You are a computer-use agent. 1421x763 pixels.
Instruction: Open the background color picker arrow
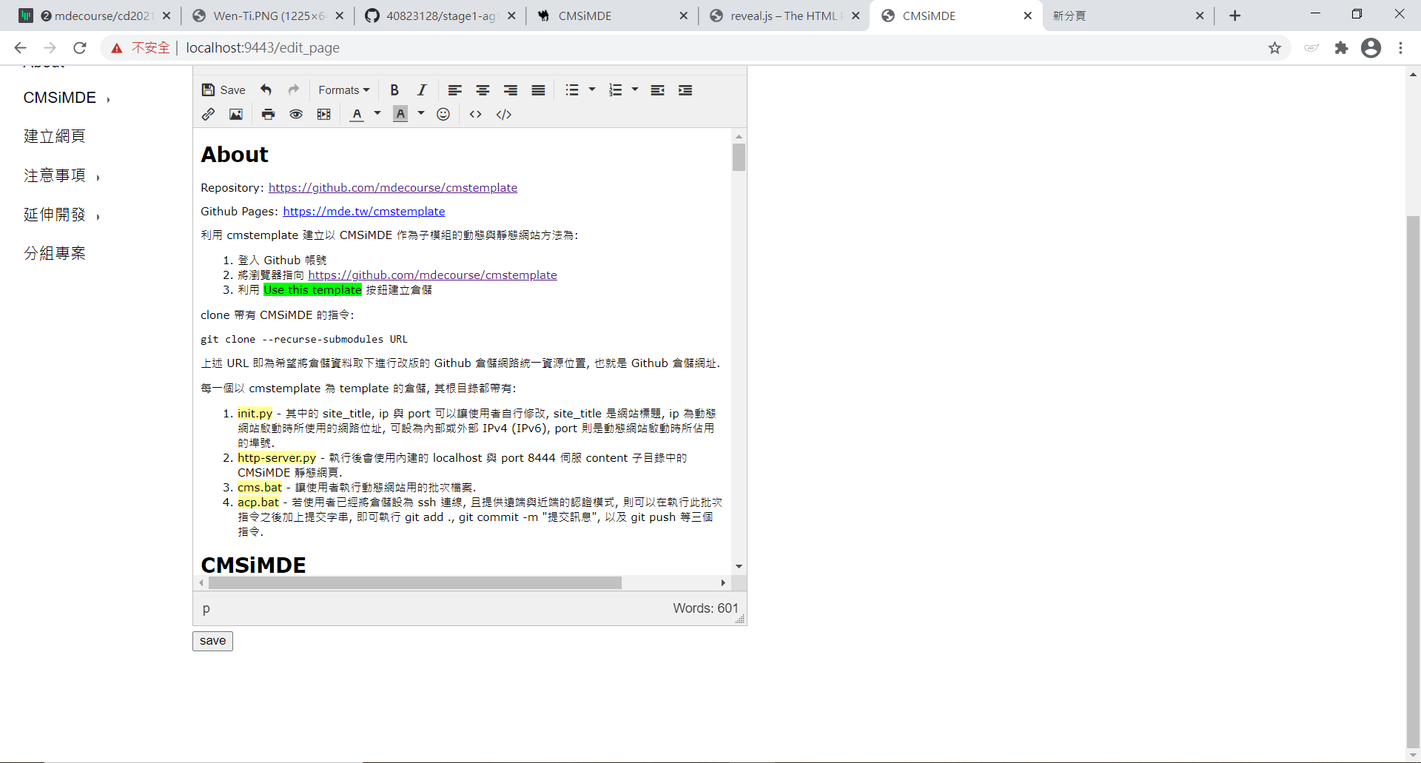421,114
